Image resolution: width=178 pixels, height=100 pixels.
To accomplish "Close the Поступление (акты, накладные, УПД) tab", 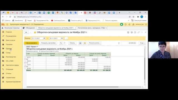I will pyautogui.click(x=106, y=28).
